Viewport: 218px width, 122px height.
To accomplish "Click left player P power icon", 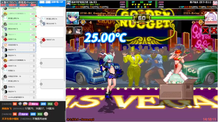I will click(x=83, y=22).
